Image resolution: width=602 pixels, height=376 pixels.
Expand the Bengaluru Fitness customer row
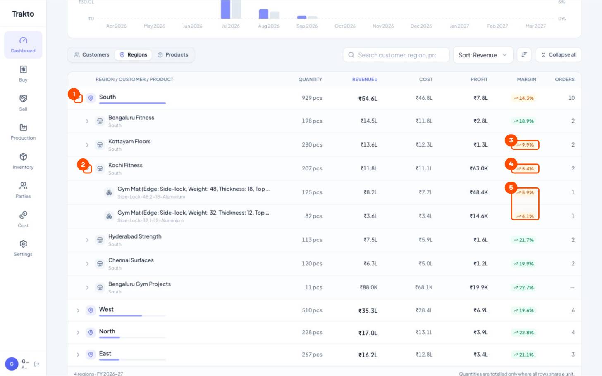87,121
